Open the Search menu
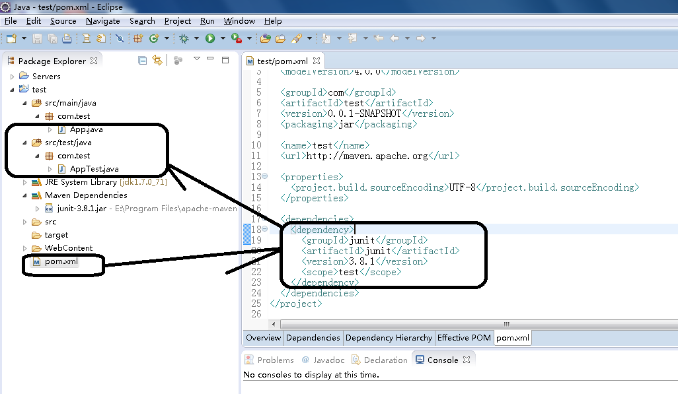 pos(142,21)
